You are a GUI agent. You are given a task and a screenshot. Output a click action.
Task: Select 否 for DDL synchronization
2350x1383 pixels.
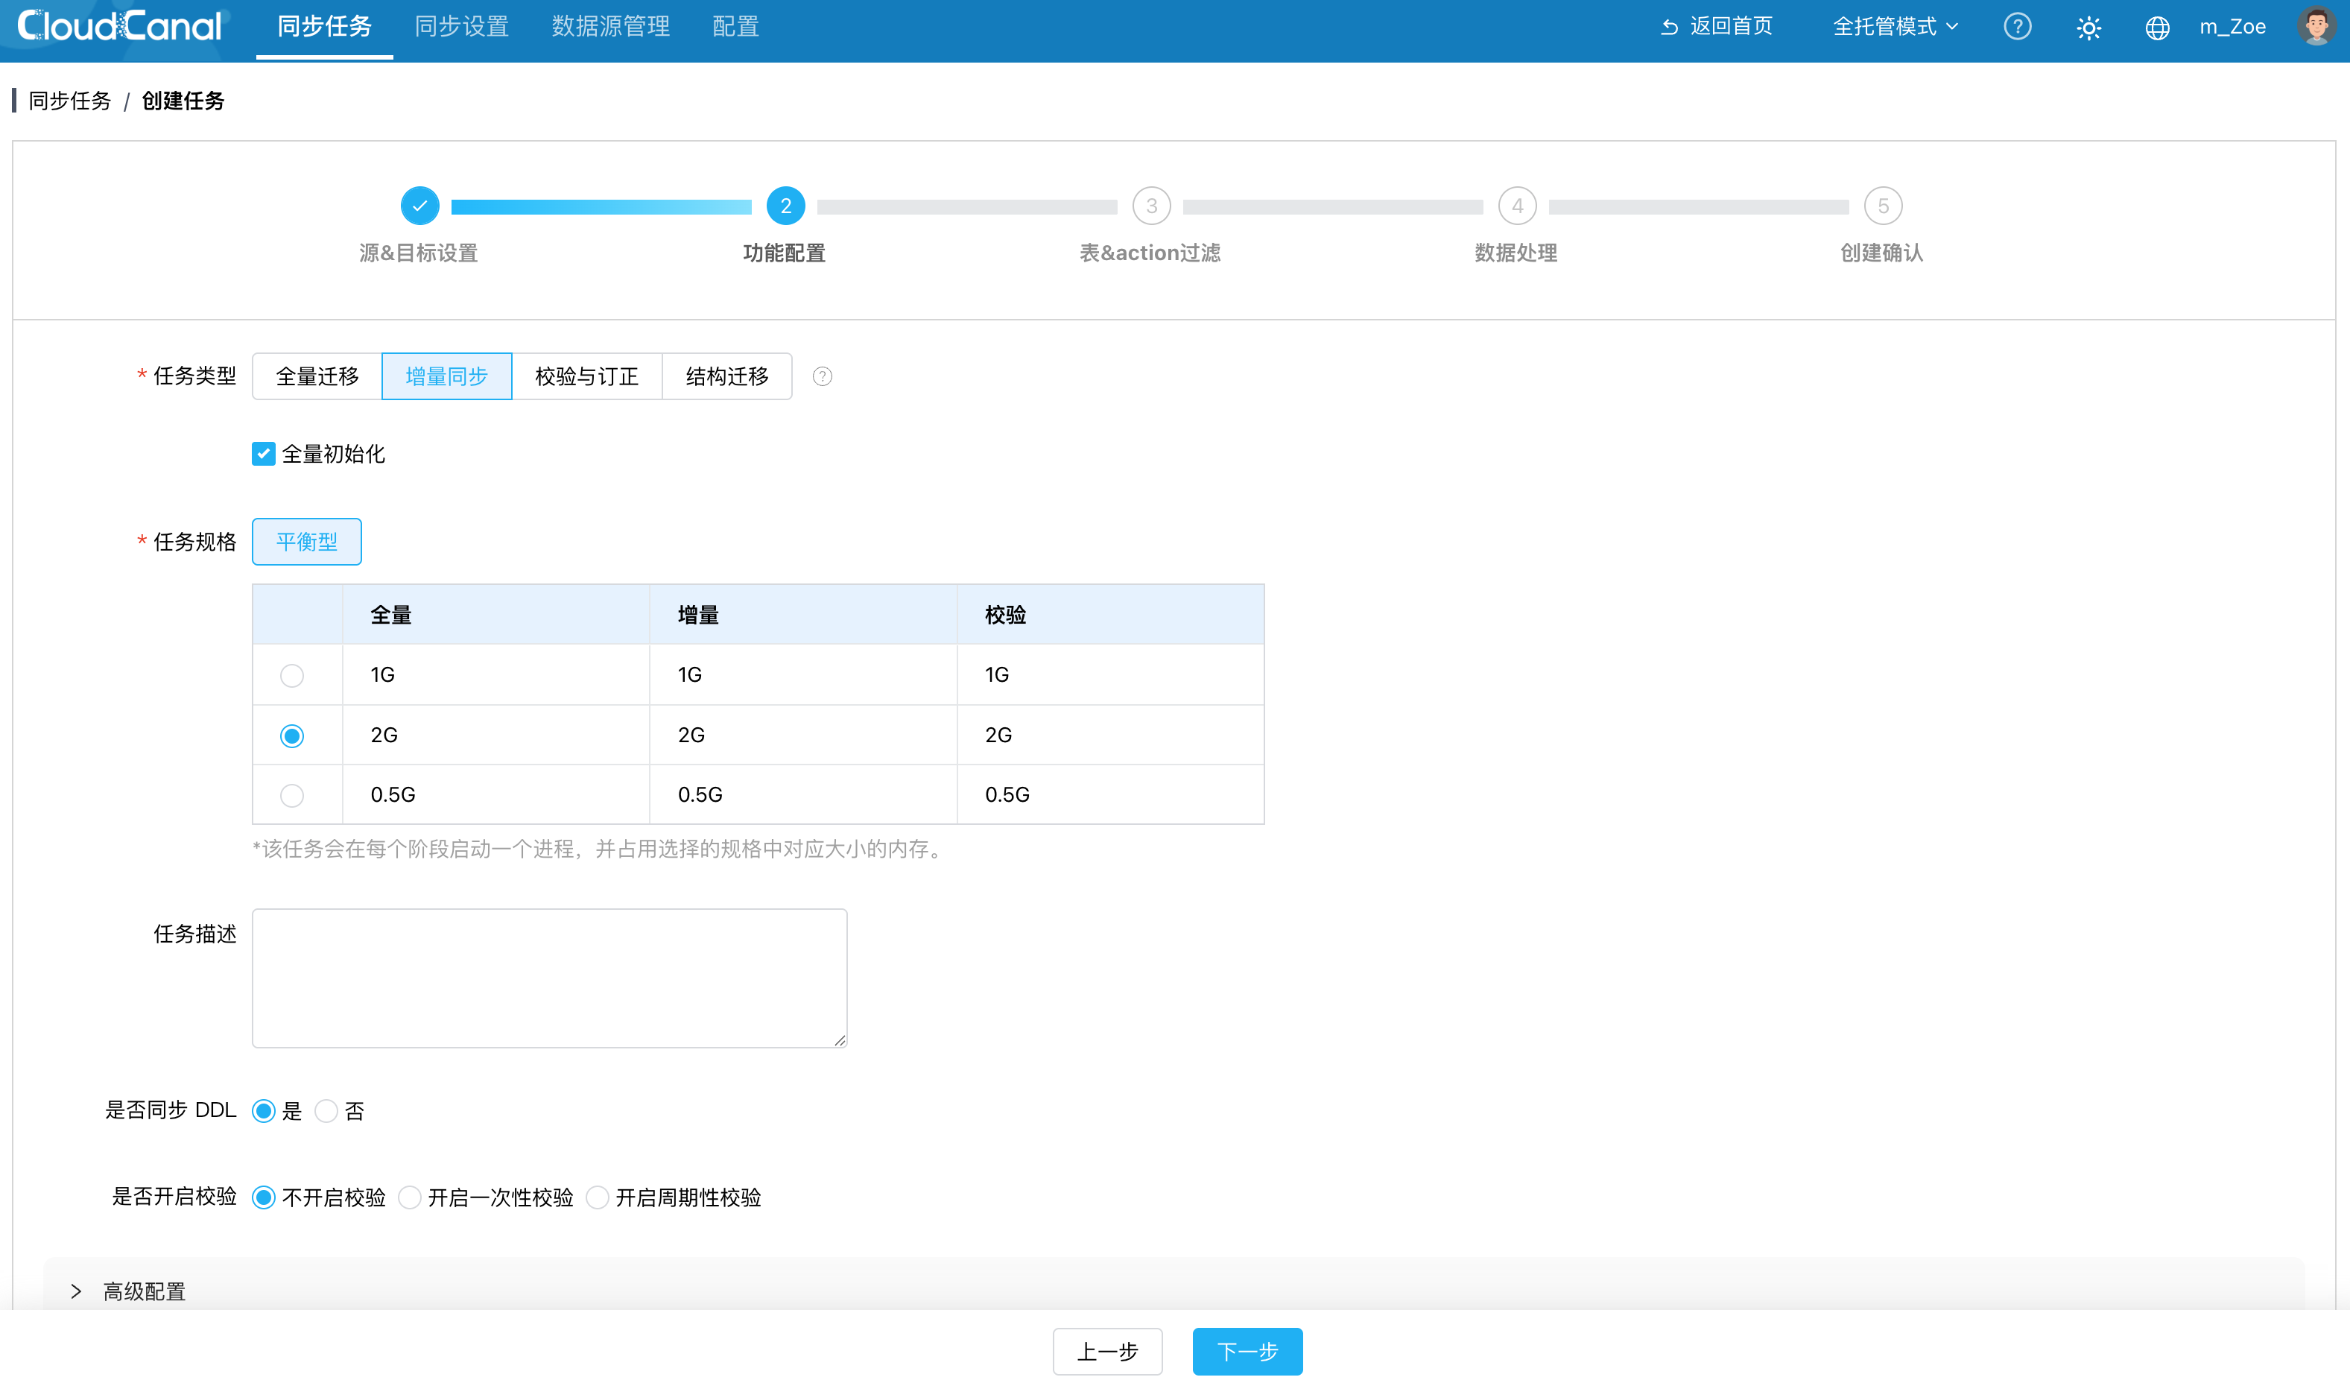[x=326, y=1111]
